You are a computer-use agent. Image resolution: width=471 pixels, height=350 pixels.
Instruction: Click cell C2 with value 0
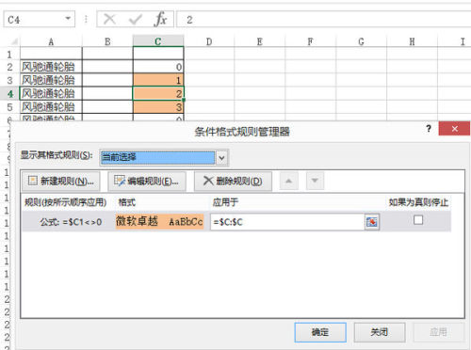(158, 67)
